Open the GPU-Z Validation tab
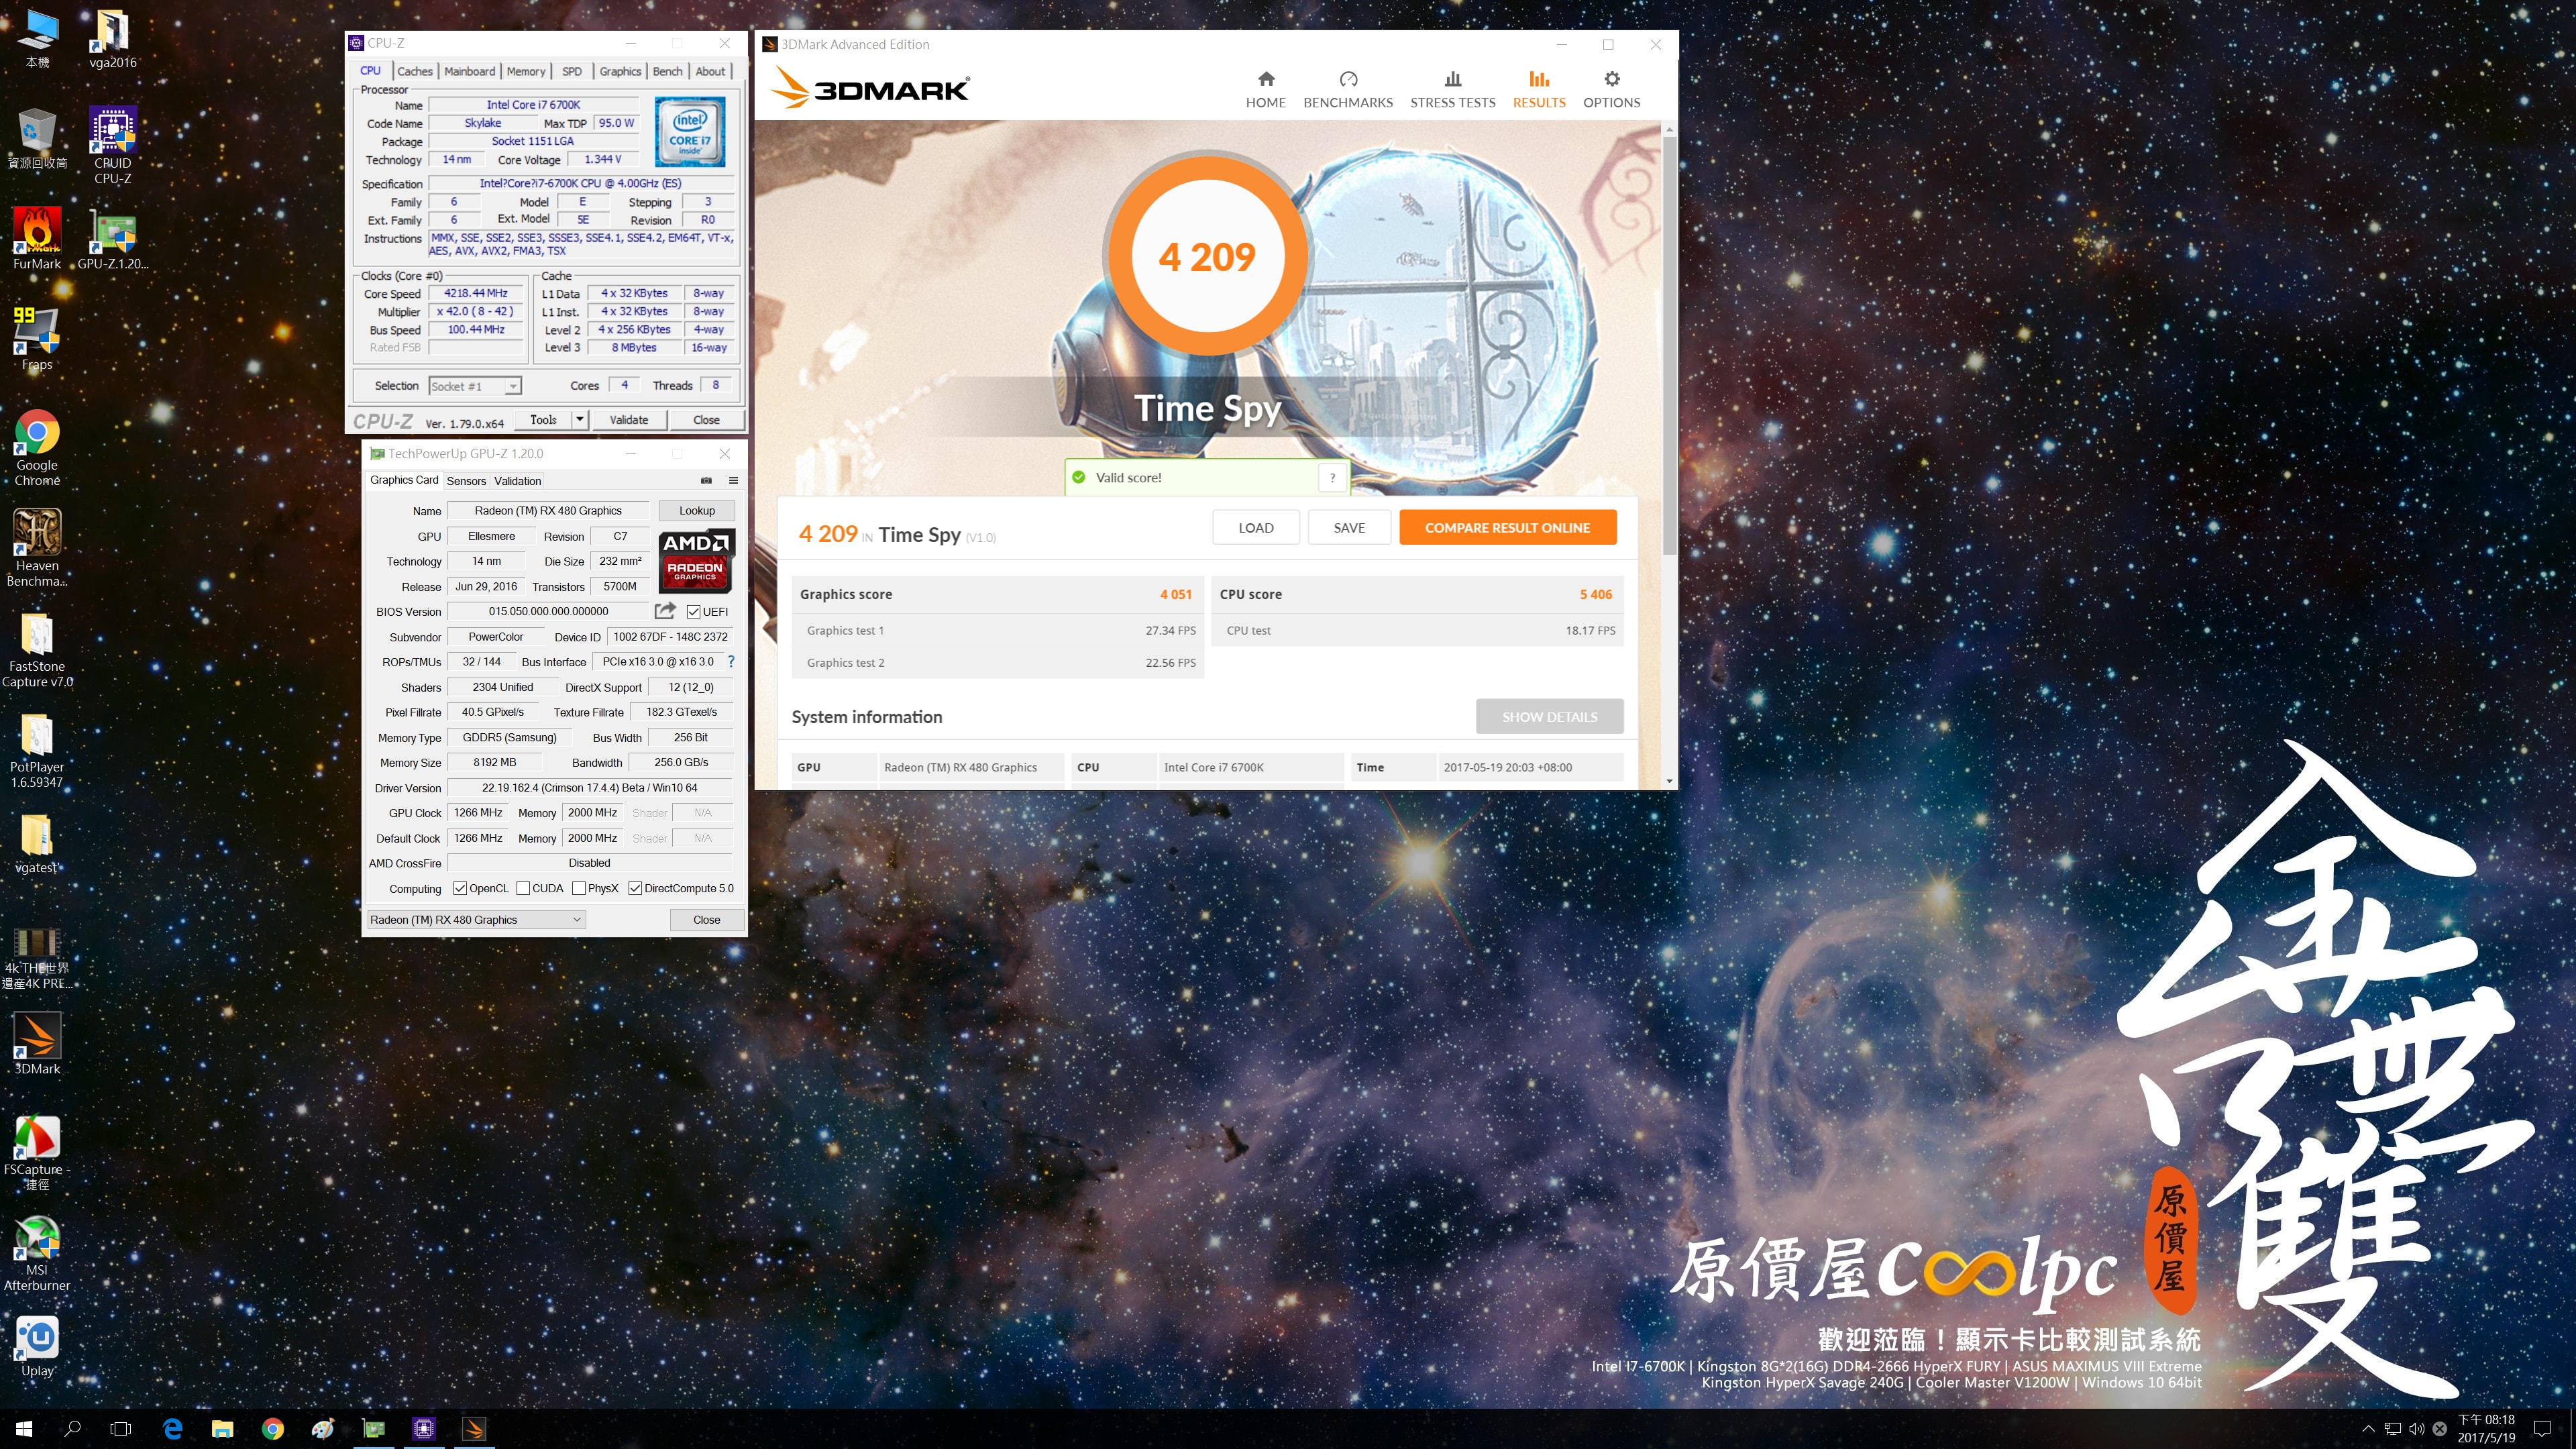Screen dimensions: 2576x1449 tap(517, 481)
